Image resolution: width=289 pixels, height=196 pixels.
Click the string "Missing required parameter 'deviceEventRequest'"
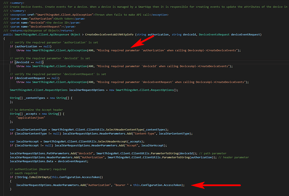(x=135, y=82)
